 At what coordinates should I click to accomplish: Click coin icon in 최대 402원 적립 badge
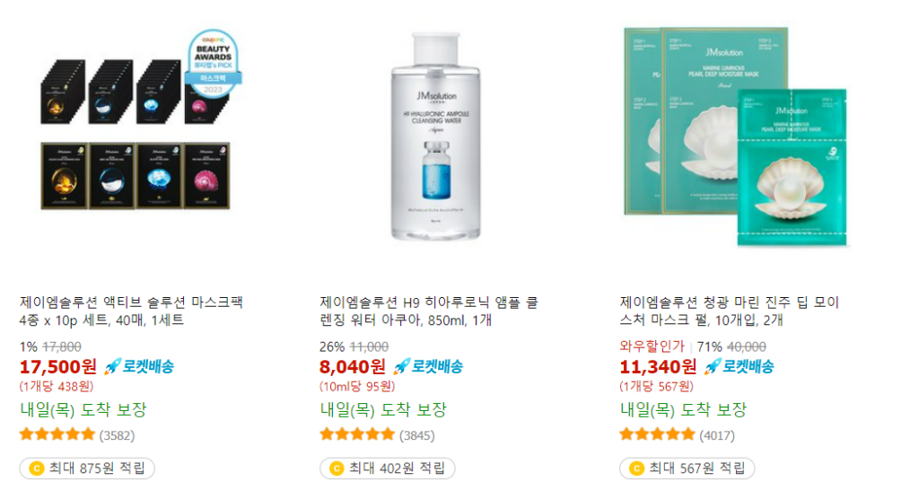click(337, 469)
